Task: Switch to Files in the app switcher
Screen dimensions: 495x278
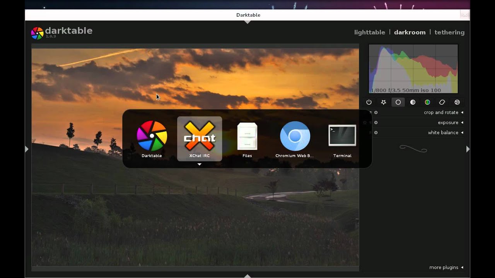Action: [247, 139]
